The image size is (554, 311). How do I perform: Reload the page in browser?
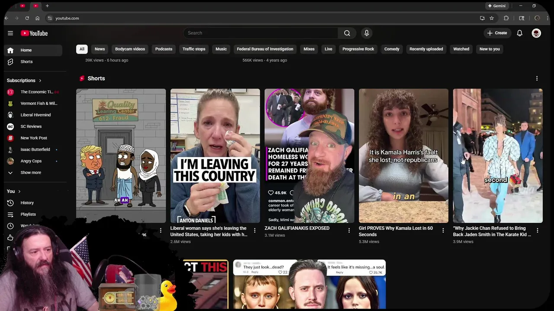27,18
